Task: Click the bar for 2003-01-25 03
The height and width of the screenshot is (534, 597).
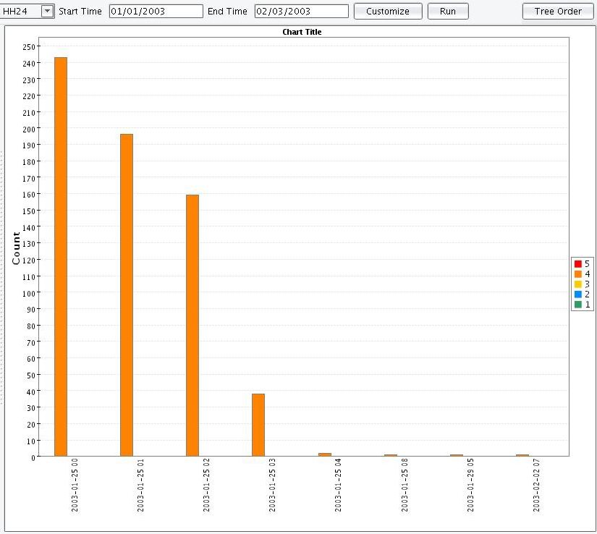Action: [x=258, y=425]
